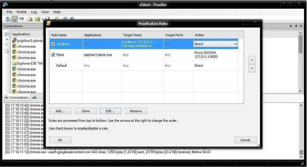Click the log entry stamped 16:10:48
The height and width of the screenshot is (167, 307).
pyautogui.click(x=25, y=113)
